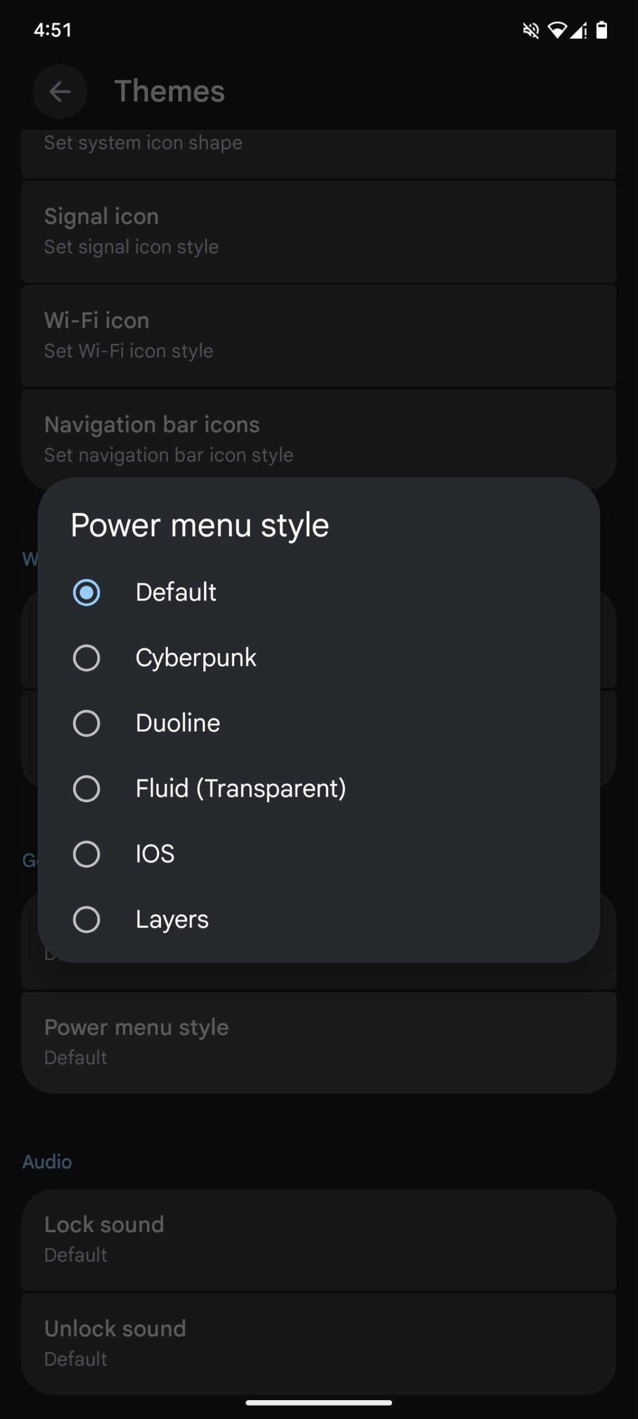Open the Unlock sound preference
This screenshot has height=1419, width=638.
point(318,1344)
